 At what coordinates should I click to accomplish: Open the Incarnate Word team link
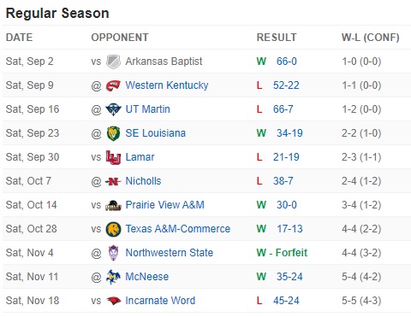coord(160,301)
